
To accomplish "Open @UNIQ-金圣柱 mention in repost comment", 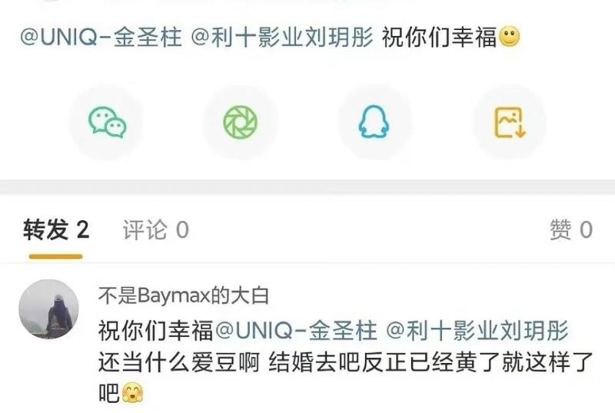I will point(296,330).
